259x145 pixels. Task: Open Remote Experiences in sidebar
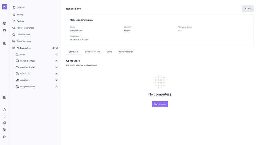coord(25,28)
